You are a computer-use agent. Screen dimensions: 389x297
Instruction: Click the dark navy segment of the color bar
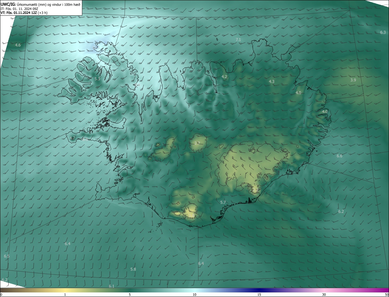(259, 290)
